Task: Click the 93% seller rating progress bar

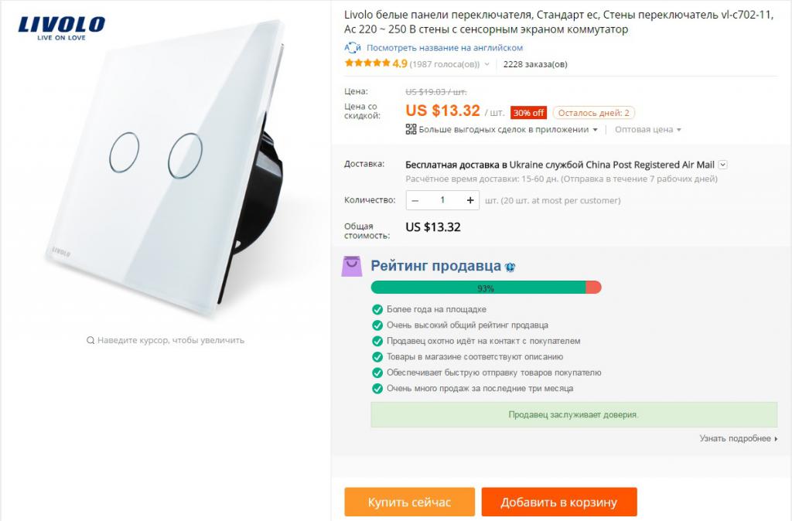Action: [x=486, y=288]
